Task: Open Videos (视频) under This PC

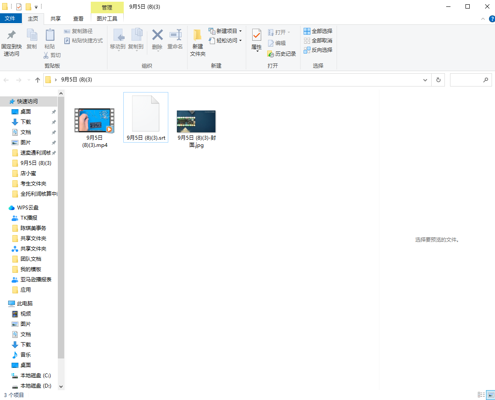Action: 26,314
